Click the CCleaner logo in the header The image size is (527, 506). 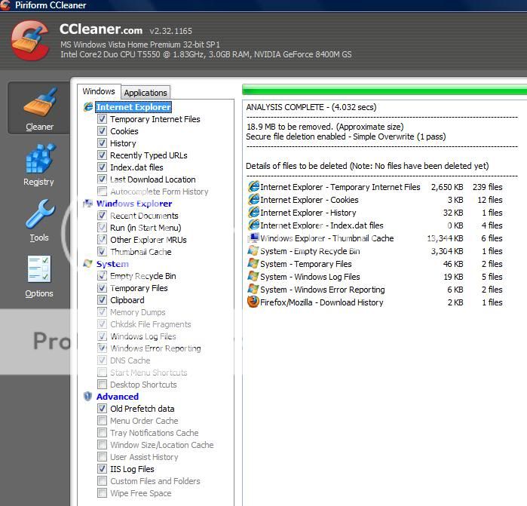[30, 41]
